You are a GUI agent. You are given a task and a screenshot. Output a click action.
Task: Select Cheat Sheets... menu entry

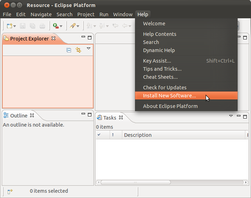(186, 77)
